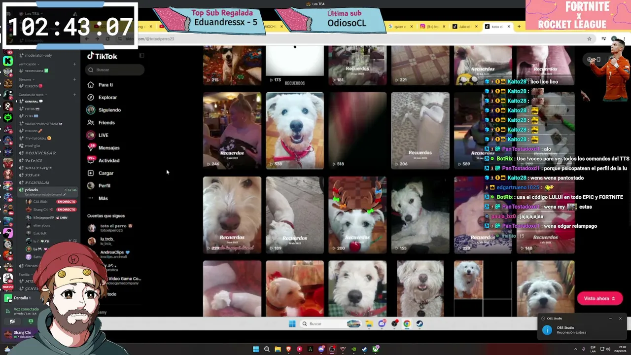Open TikTok Actividad notifications
This screenshot has height=355, width=631.
[x=104, y=160]
